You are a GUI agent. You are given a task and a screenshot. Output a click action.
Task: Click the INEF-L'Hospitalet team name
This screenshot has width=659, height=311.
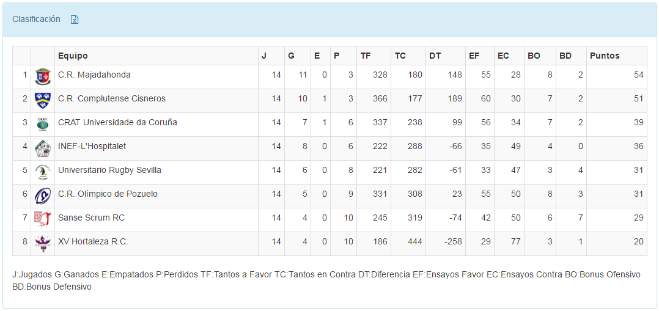(x=92, y=147)
